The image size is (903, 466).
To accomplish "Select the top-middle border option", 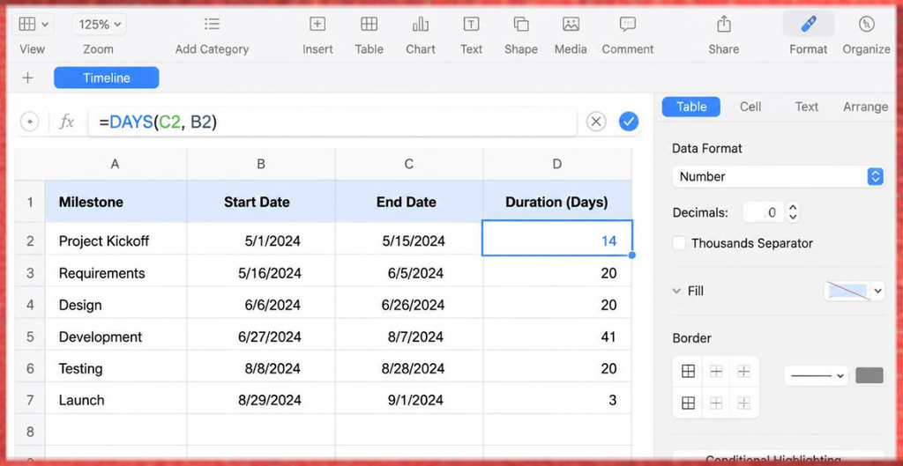I will (x=716, y=372).
